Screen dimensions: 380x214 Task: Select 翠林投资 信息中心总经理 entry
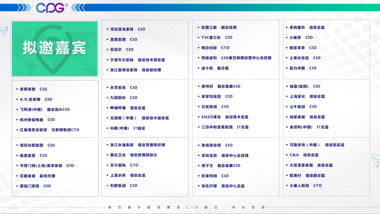[x=225, y=155]
